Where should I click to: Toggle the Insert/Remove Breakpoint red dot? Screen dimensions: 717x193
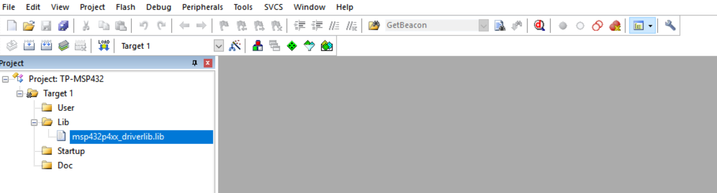coord(563,26)
